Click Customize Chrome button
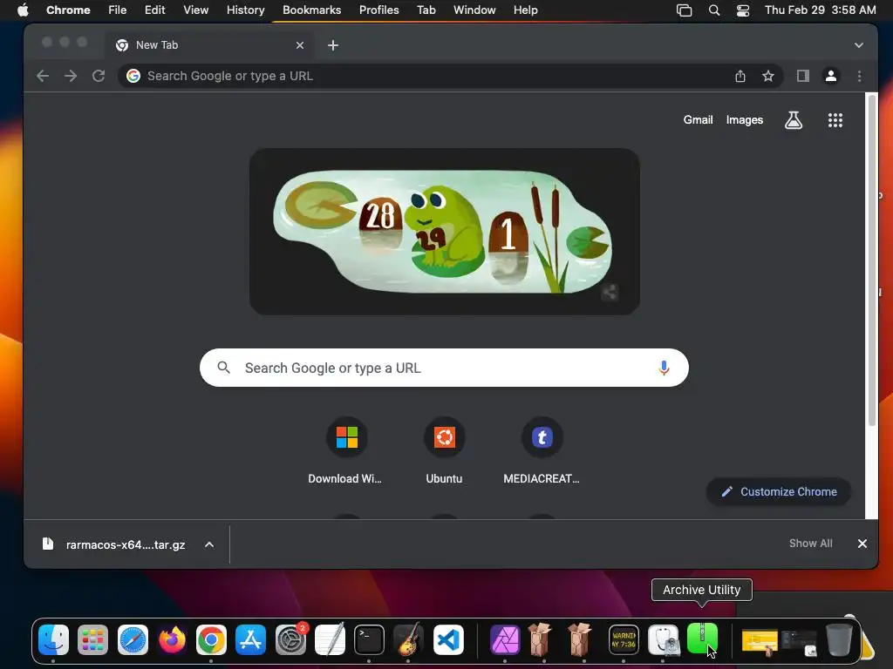This screenshot has width=893, height=669. (779, 491)
